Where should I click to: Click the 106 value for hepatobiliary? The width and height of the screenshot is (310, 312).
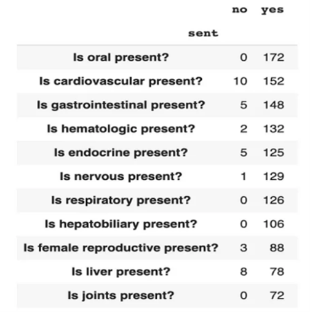point(274,224)
